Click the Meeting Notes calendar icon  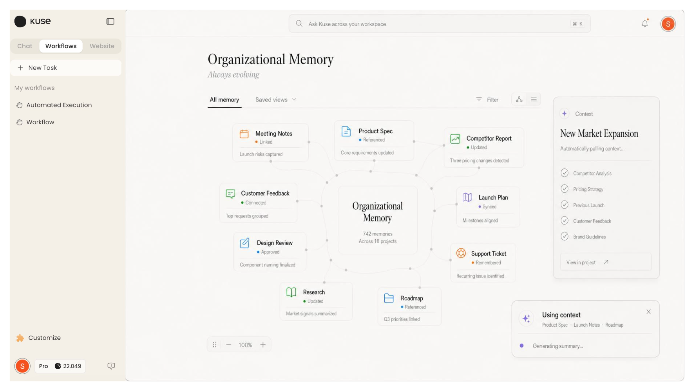(x=244, y=134)
